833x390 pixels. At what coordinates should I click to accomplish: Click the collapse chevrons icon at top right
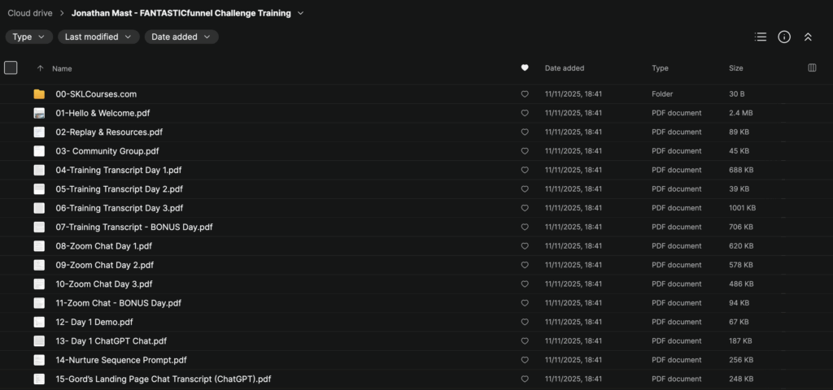(808, 37)
